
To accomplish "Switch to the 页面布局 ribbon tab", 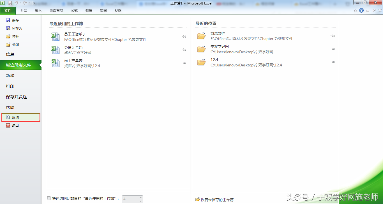I will [56, 11].
